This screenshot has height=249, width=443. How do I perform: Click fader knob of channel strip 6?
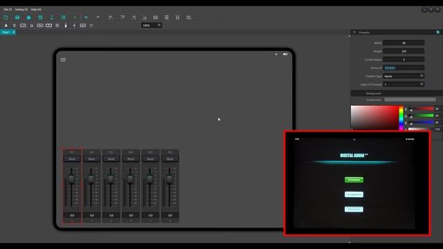tap(169, 179)
